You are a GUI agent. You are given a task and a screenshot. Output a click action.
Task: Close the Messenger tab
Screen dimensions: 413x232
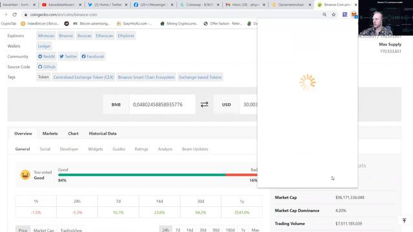coord(172,5)
